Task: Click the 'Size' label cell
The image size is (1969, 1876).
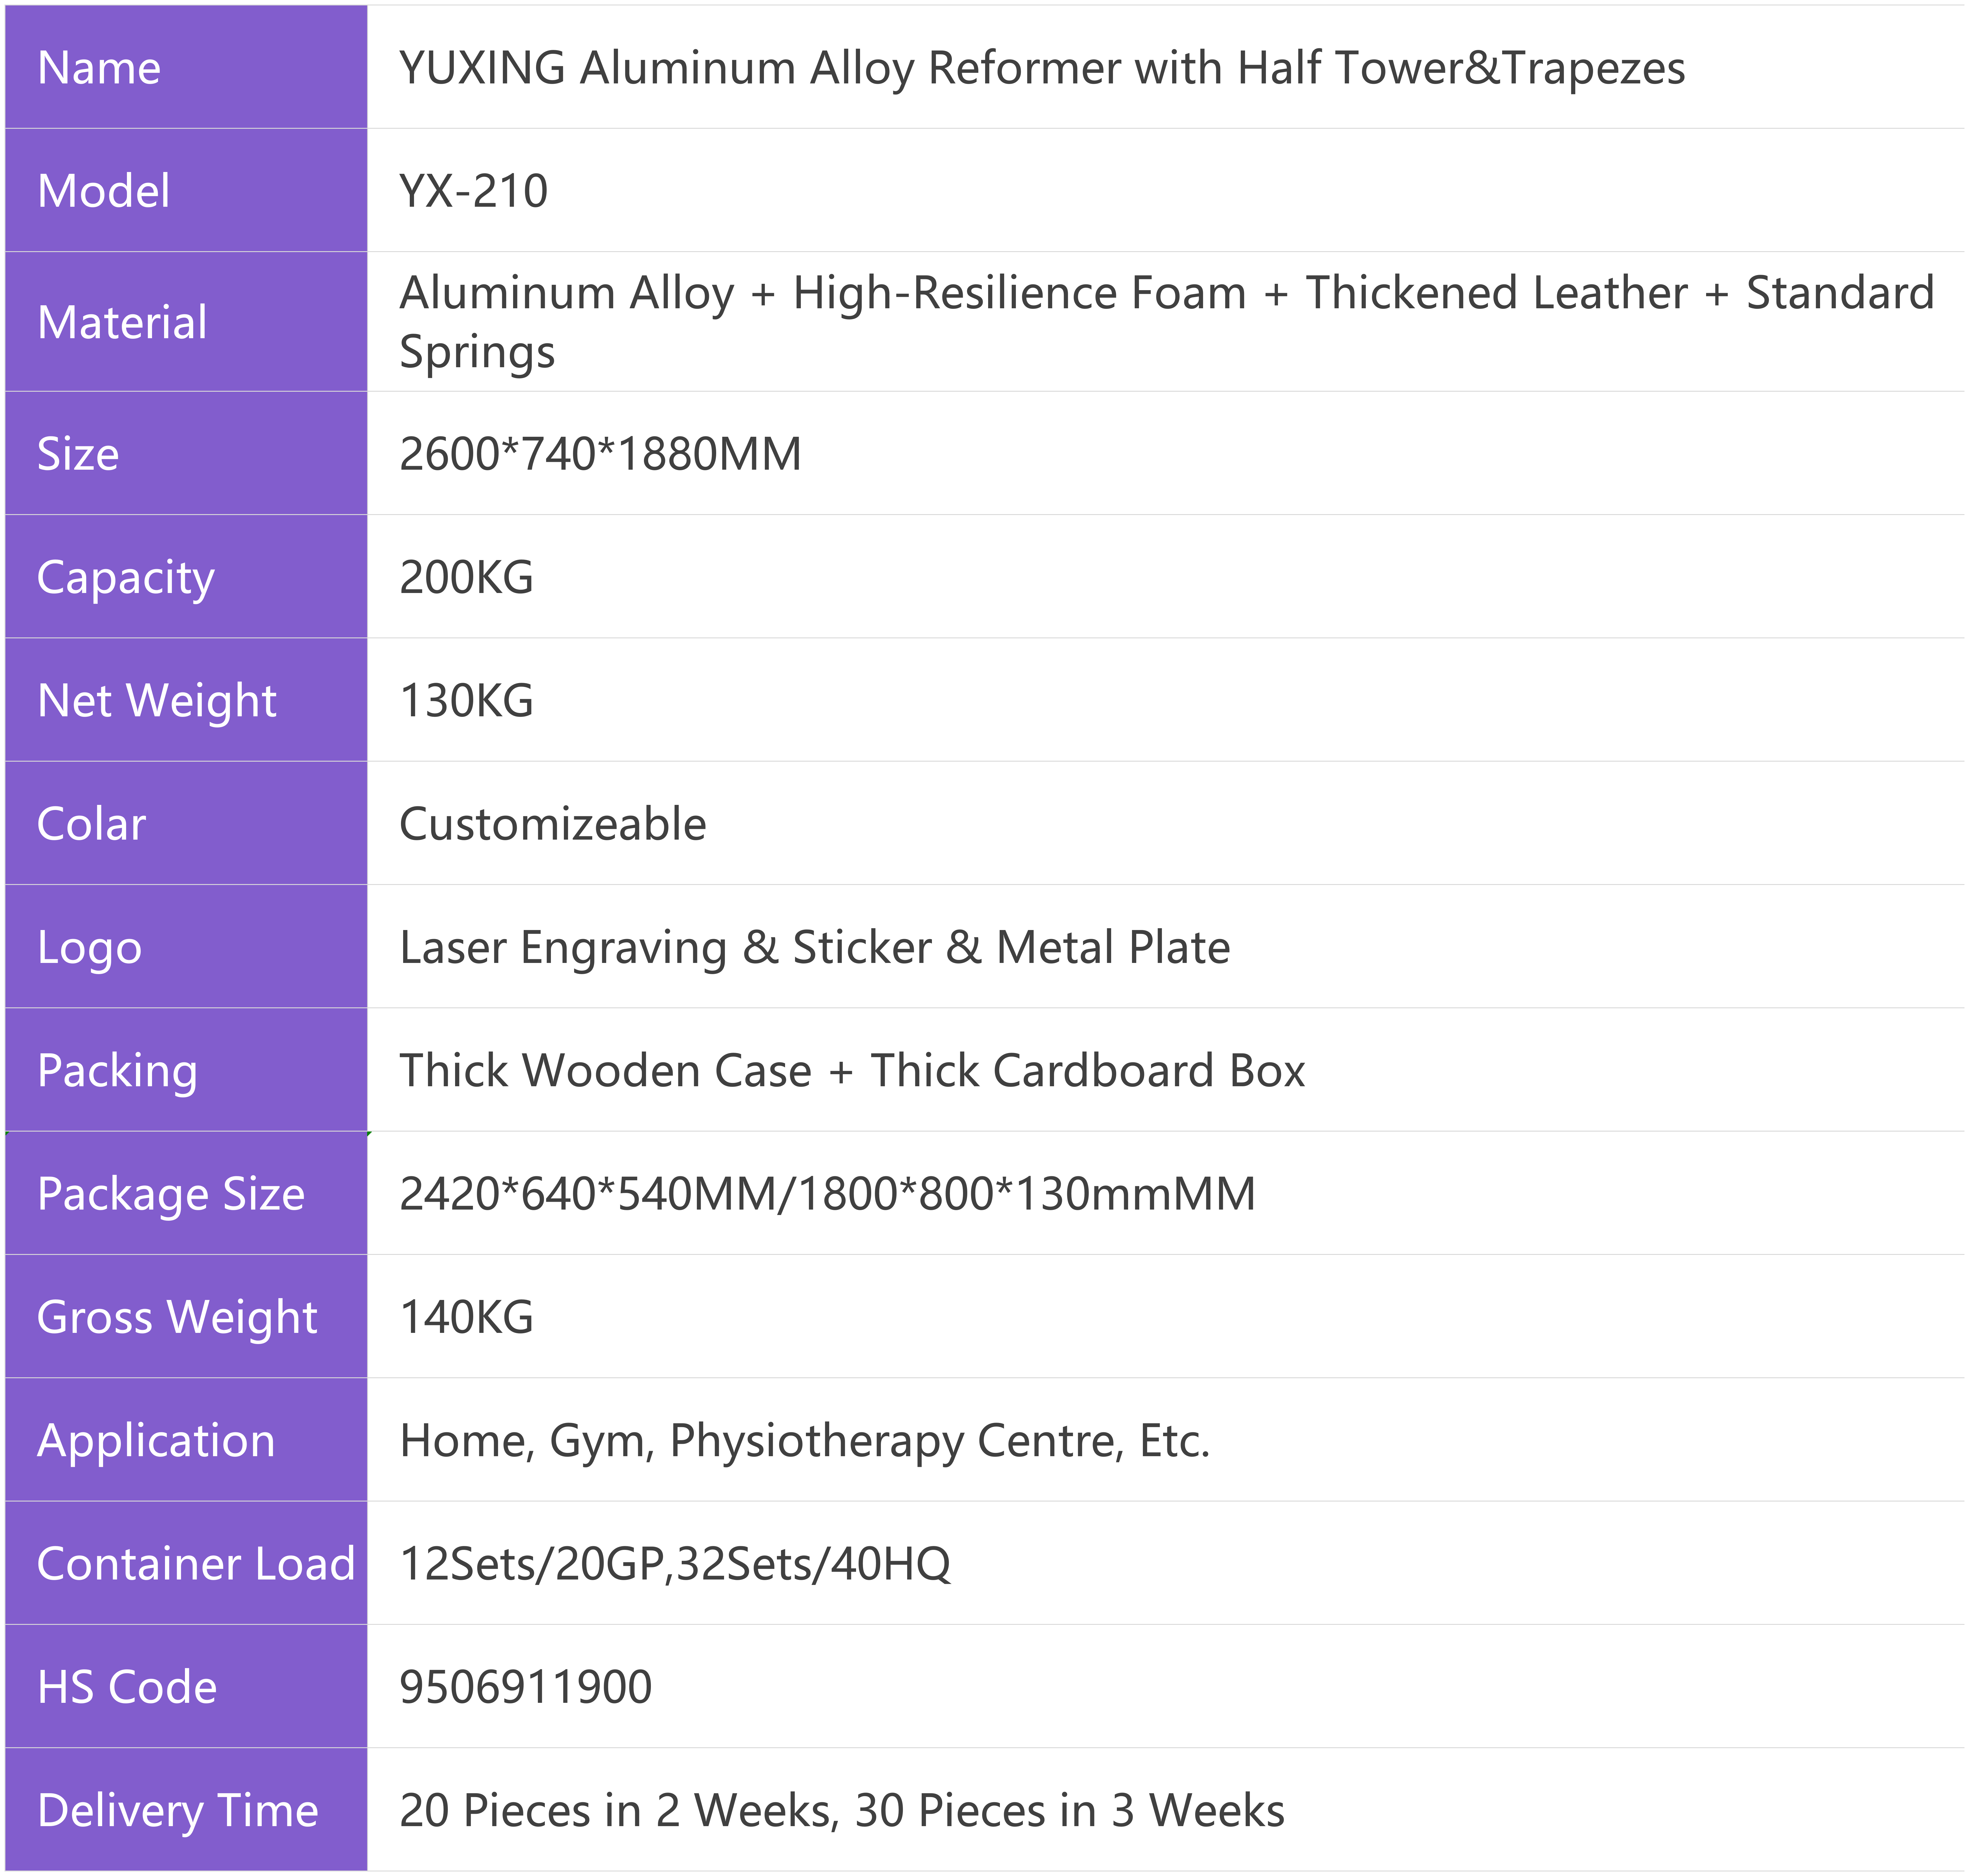Action: coord(186,453)
